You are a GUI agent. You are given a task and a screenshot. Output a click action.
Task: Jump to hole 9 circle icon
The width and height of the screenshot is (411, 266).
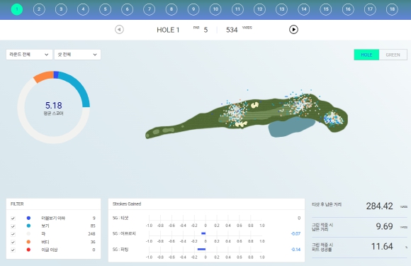tap(193, 9)
